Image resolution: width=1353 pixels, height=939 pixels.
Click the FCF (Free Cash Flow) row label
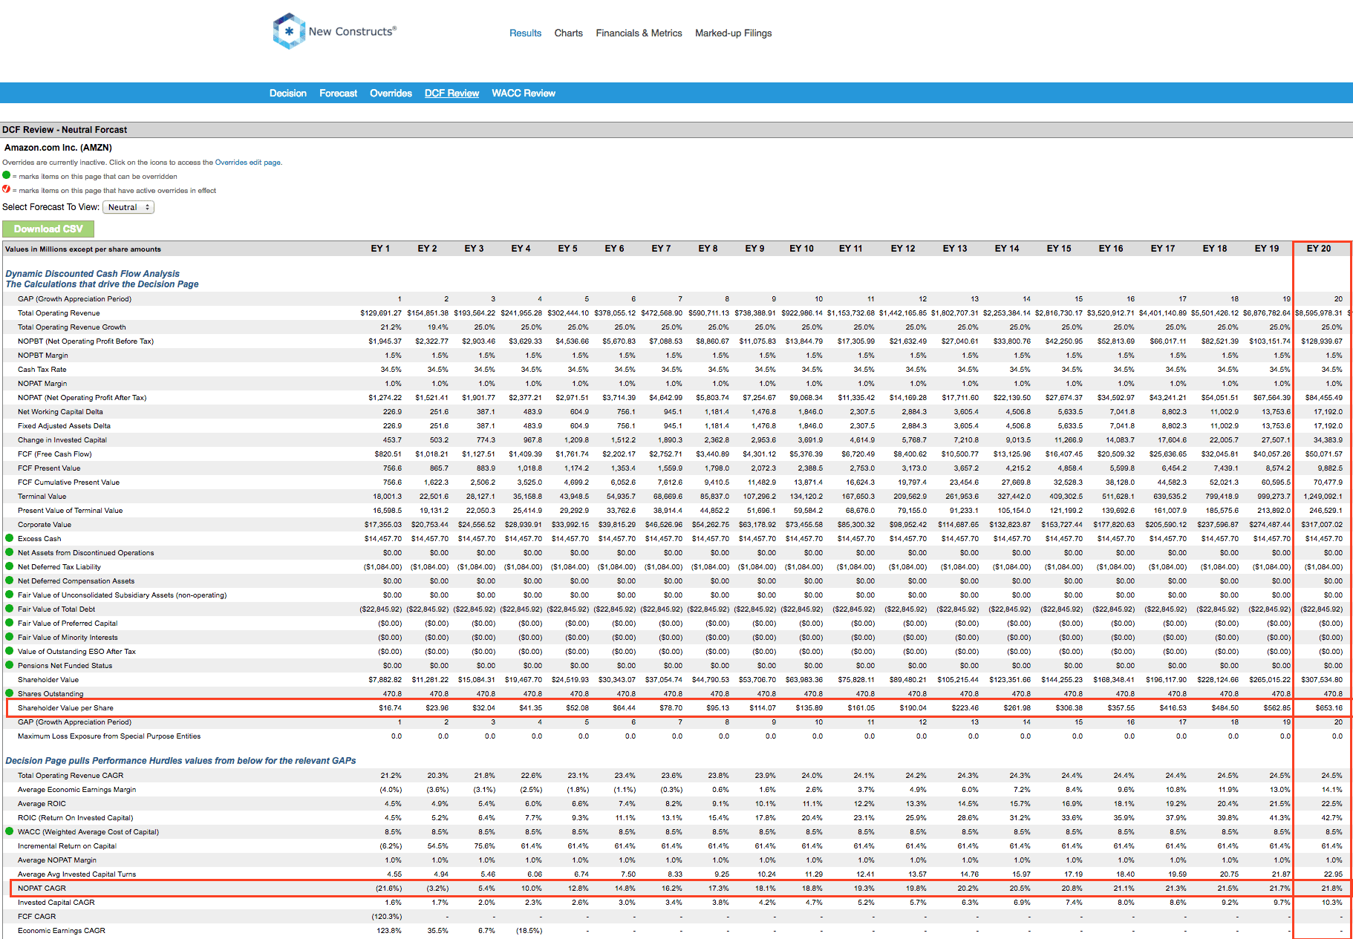[54, 454]
